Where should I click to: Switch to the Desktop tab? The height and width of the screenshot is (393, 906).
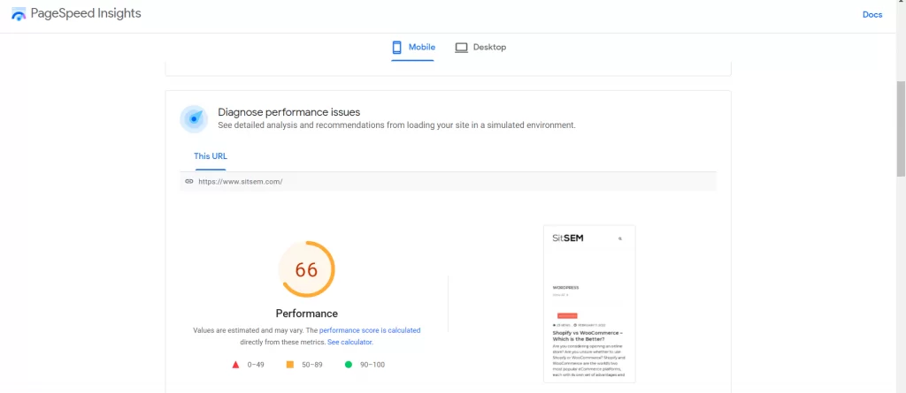pos(480,48)
